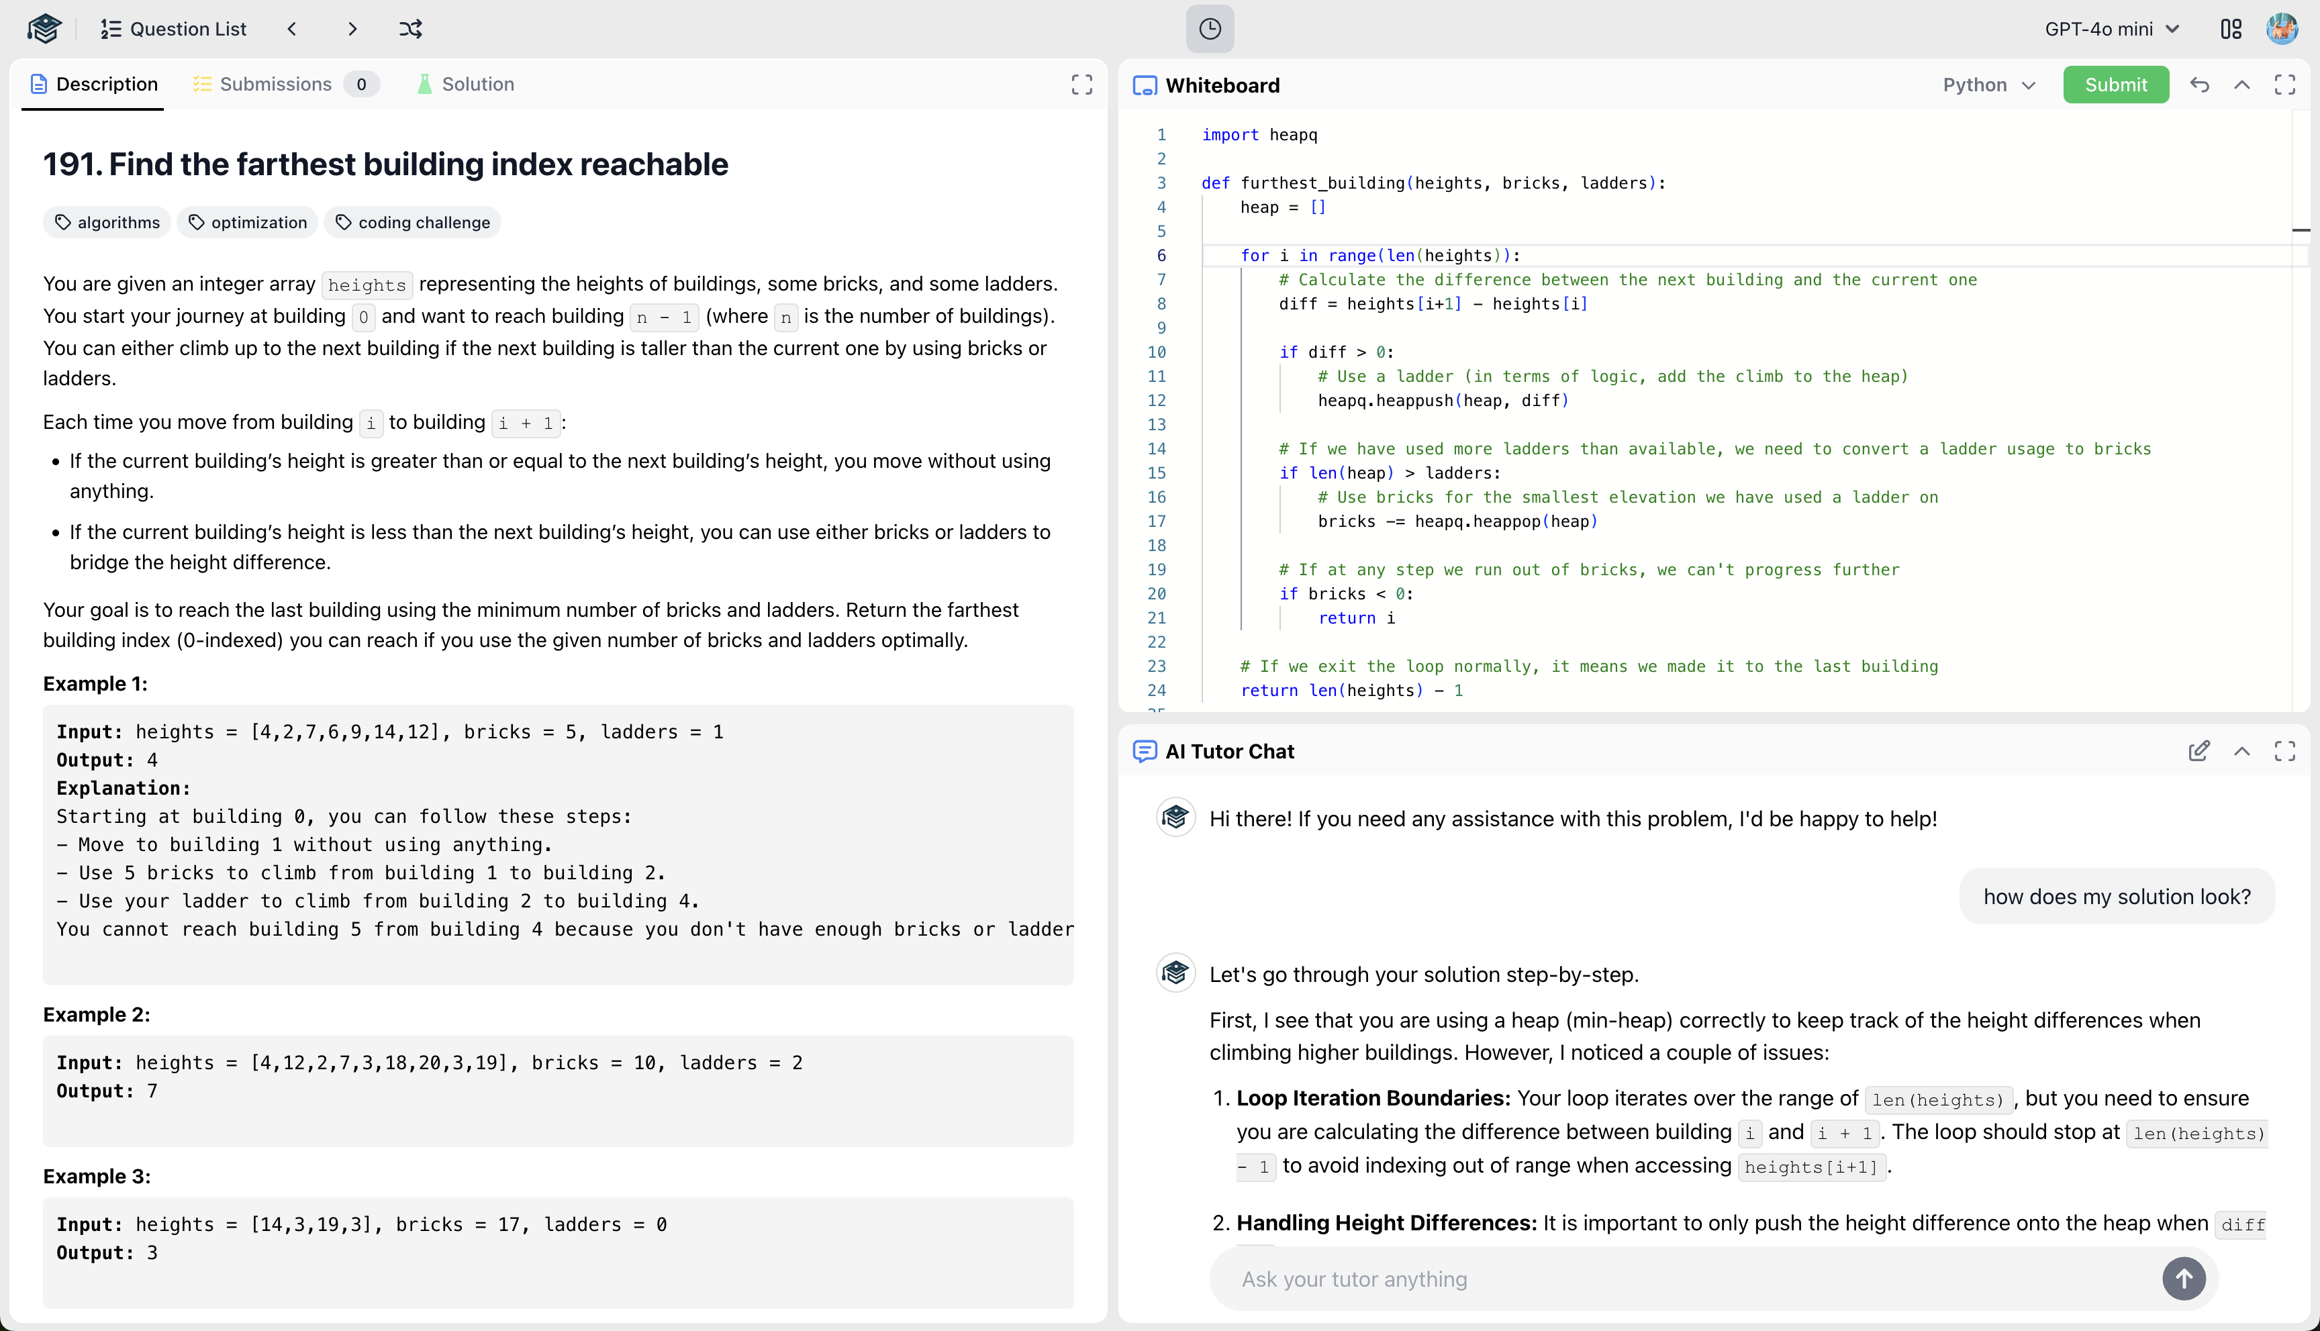The width and height of the screenshot is (2320, 1331).
Task: Toggle fullscreen on AI Tutor Chat
Action: point(2284,752)
